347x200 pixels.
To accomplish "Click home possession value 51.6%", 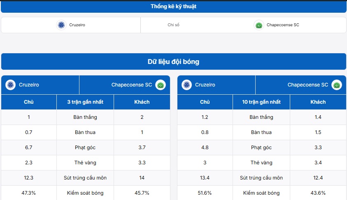I will (x=205, y=193).
